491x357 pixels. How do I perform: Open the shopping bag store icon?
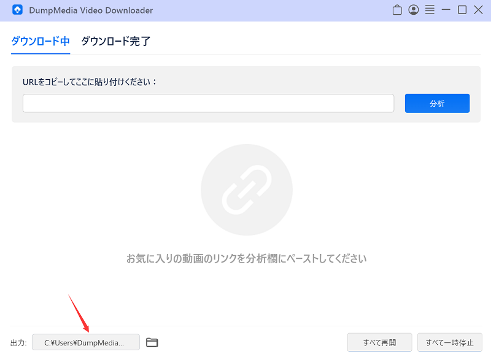397,10
